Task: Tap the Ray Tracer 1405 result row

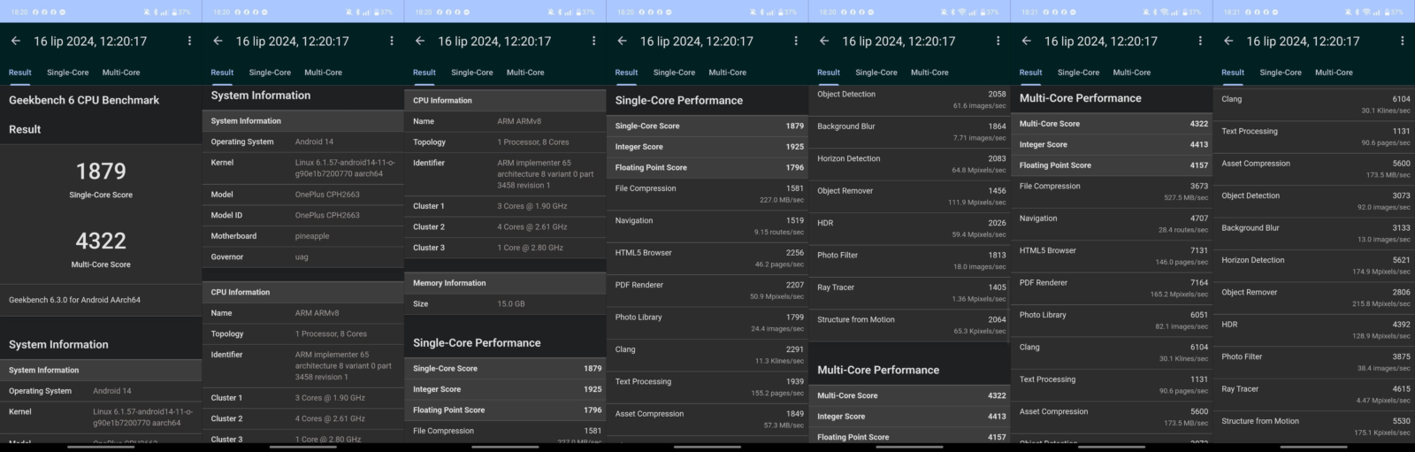Action: pos(909,293)
